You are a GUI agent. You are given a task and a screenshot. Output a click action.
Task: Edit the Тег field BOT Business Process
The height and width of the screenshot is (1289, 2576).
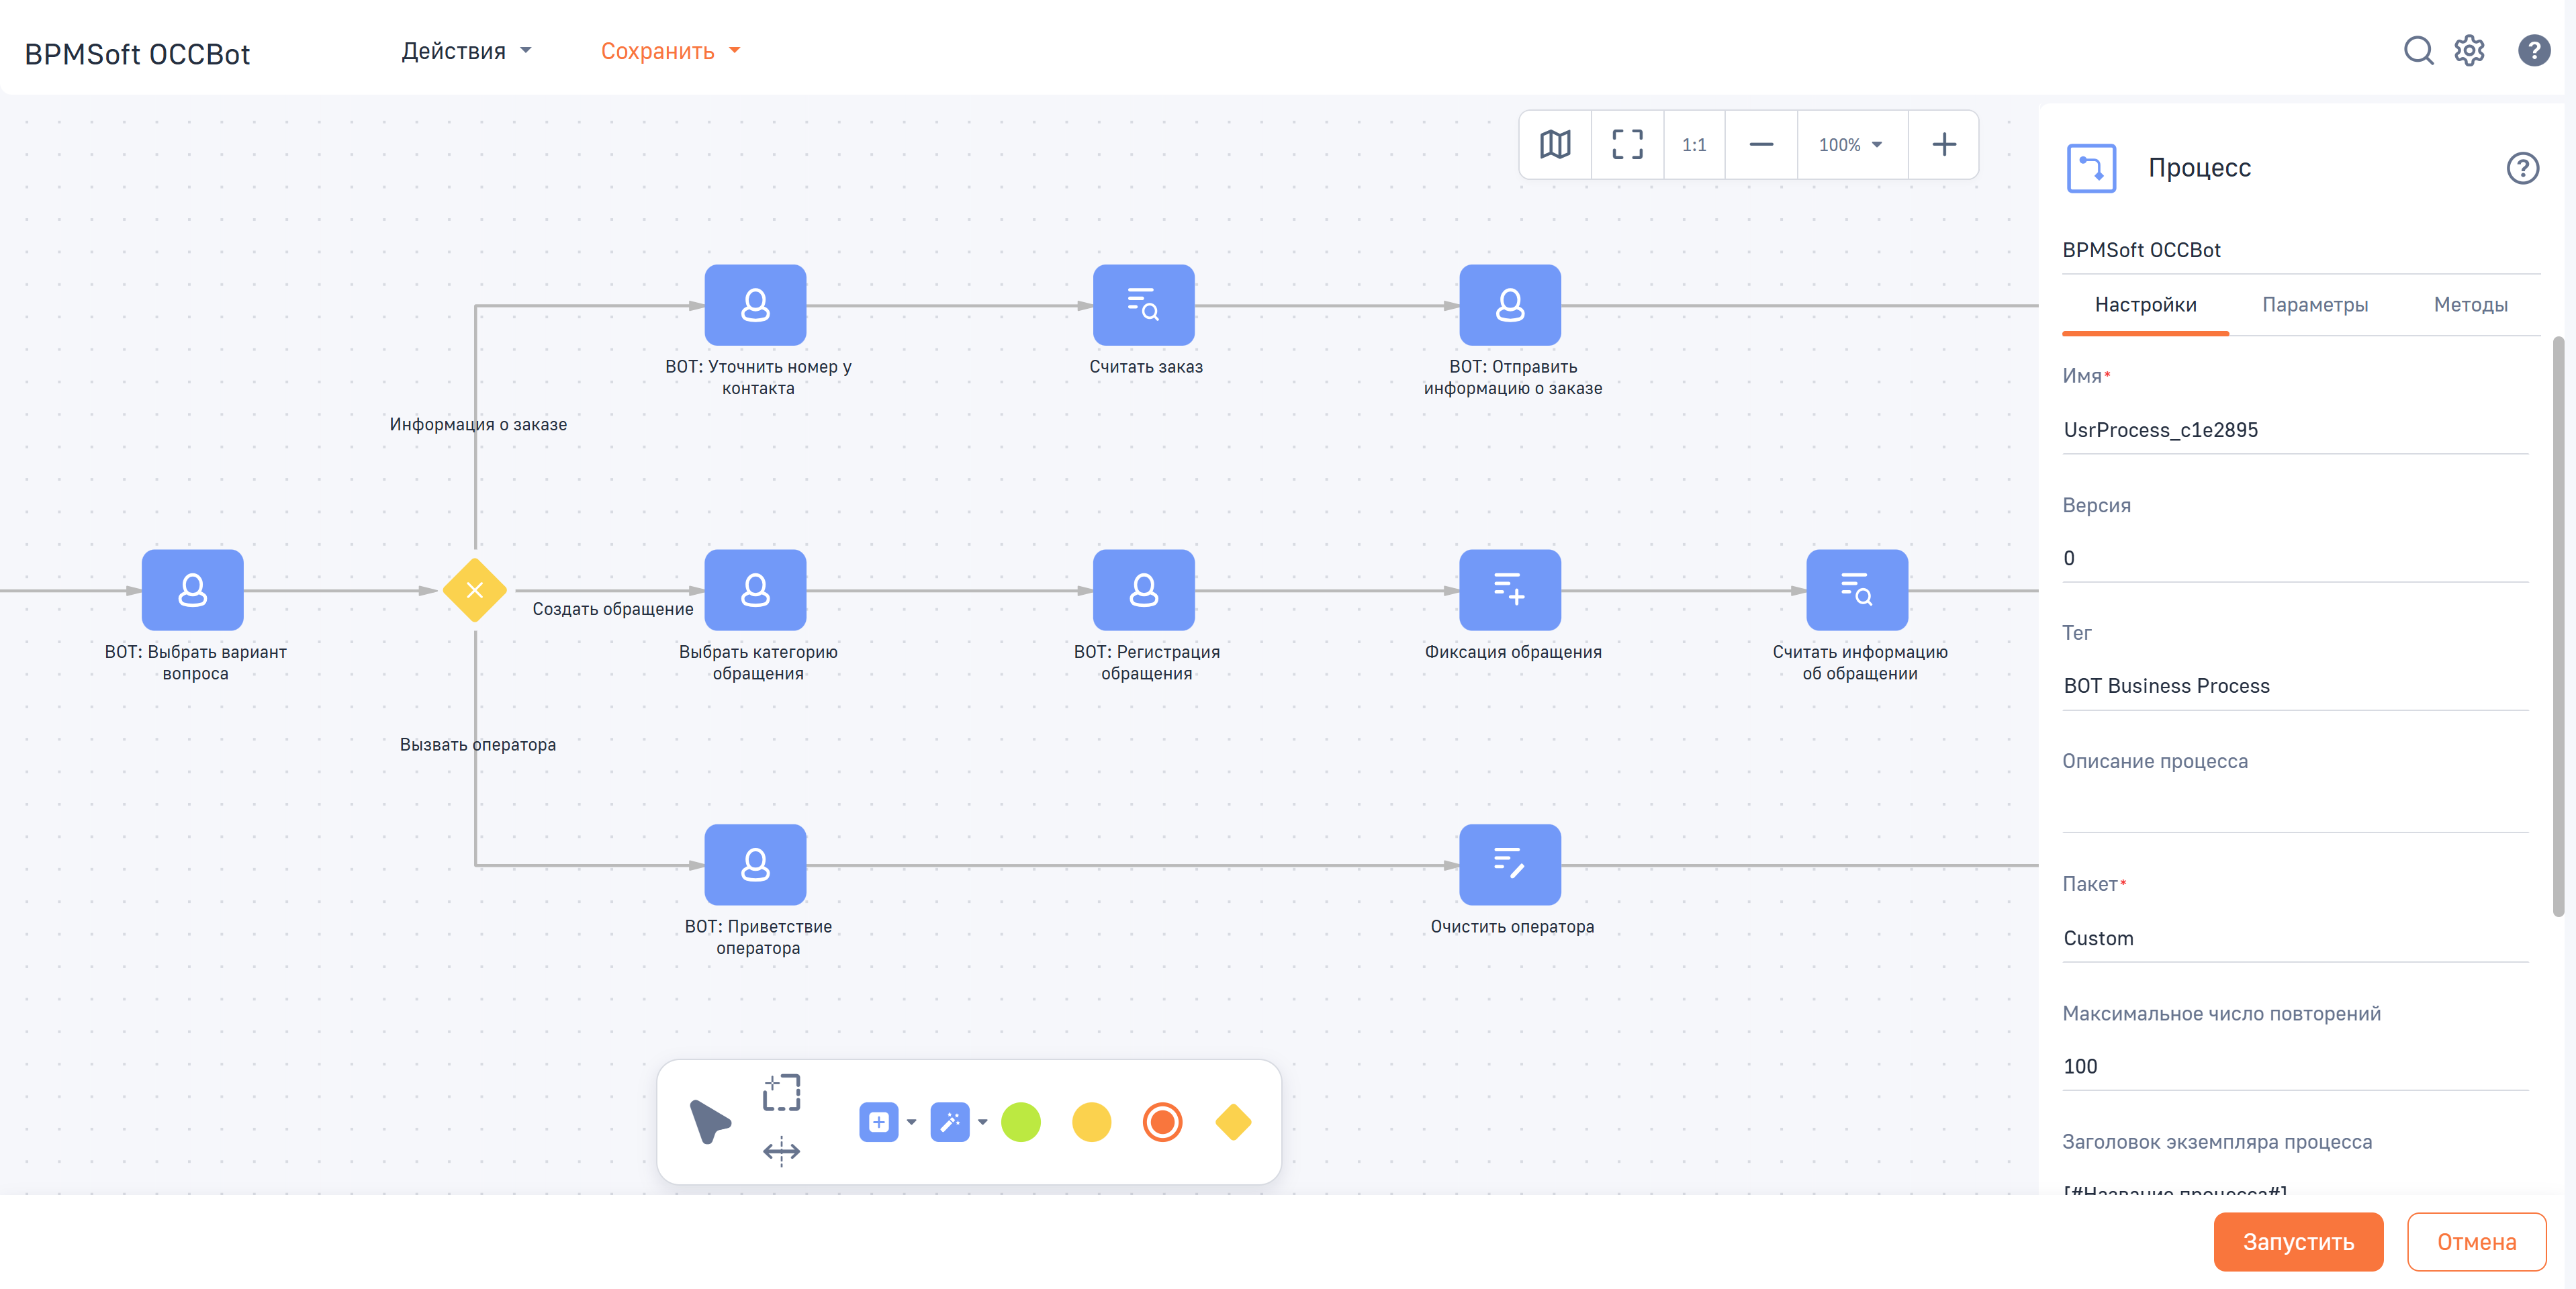[x=2295, y=686]
